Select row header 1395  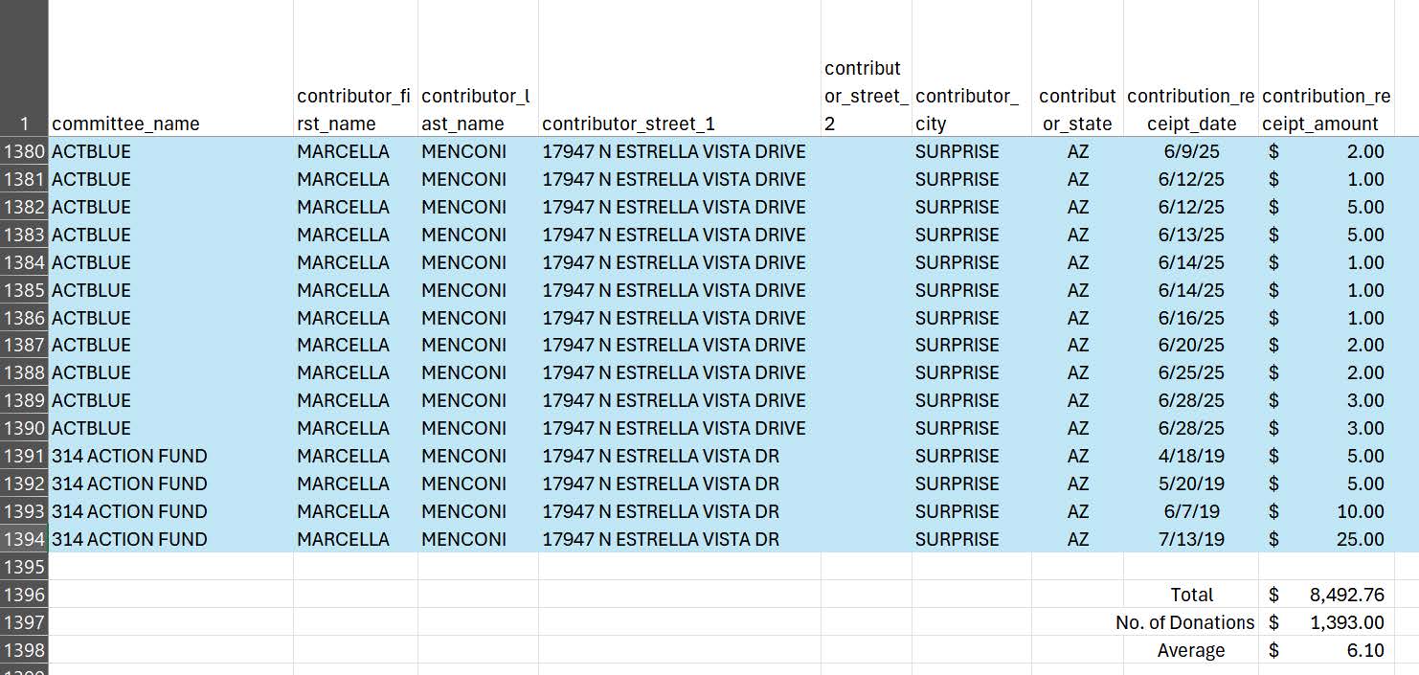point(23,567)
